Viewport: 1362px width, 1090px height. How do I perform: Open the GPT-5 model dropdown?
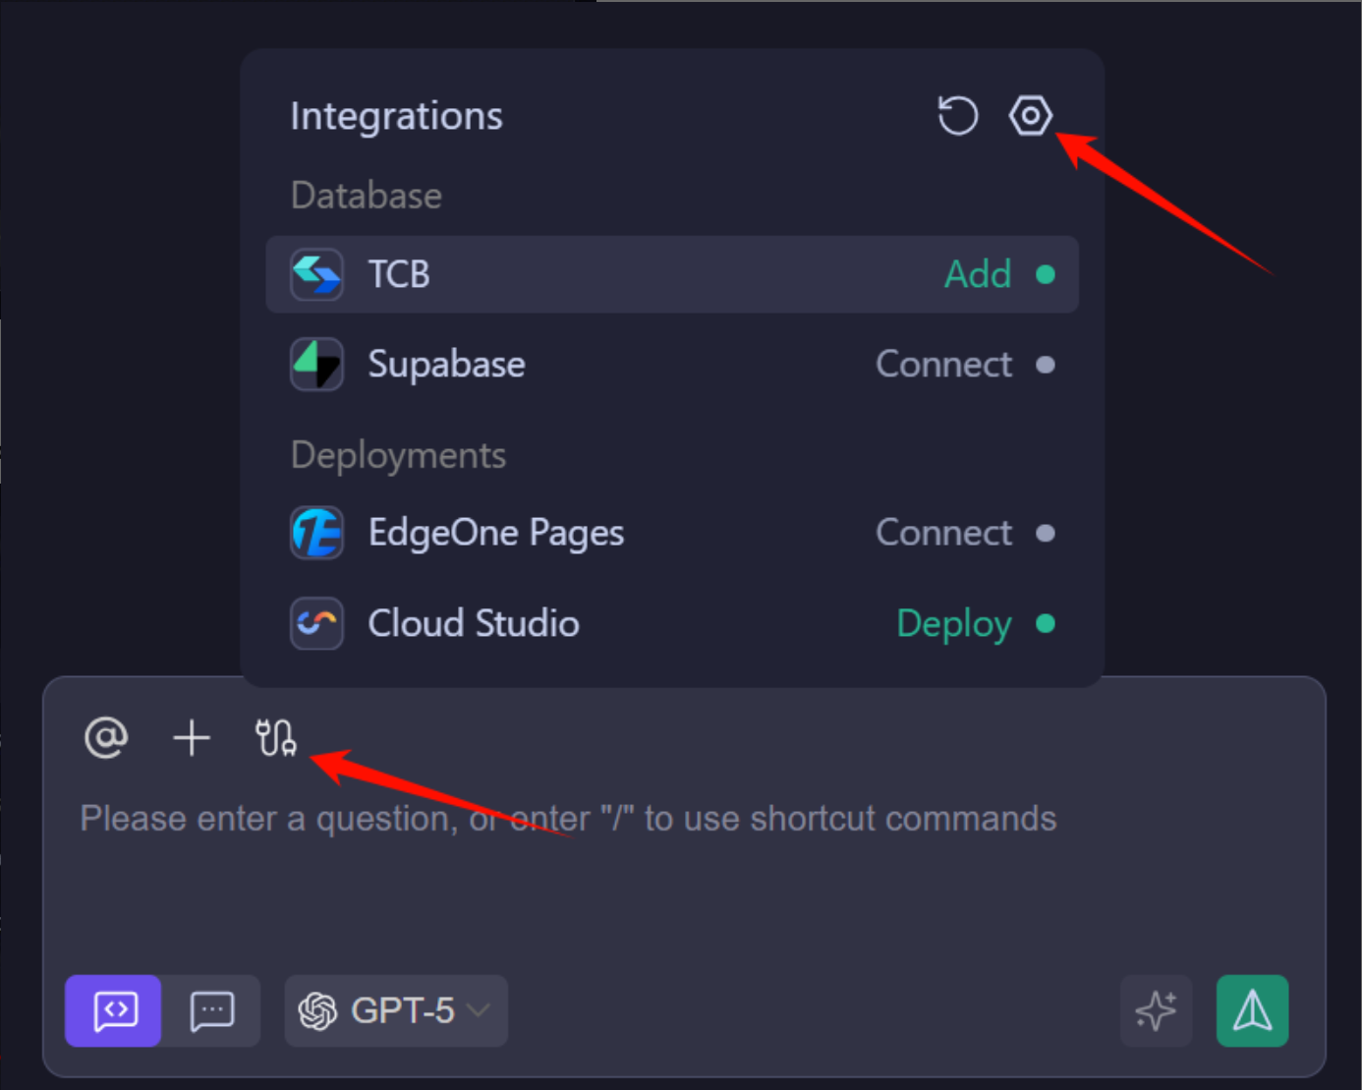coord(396,1010)
